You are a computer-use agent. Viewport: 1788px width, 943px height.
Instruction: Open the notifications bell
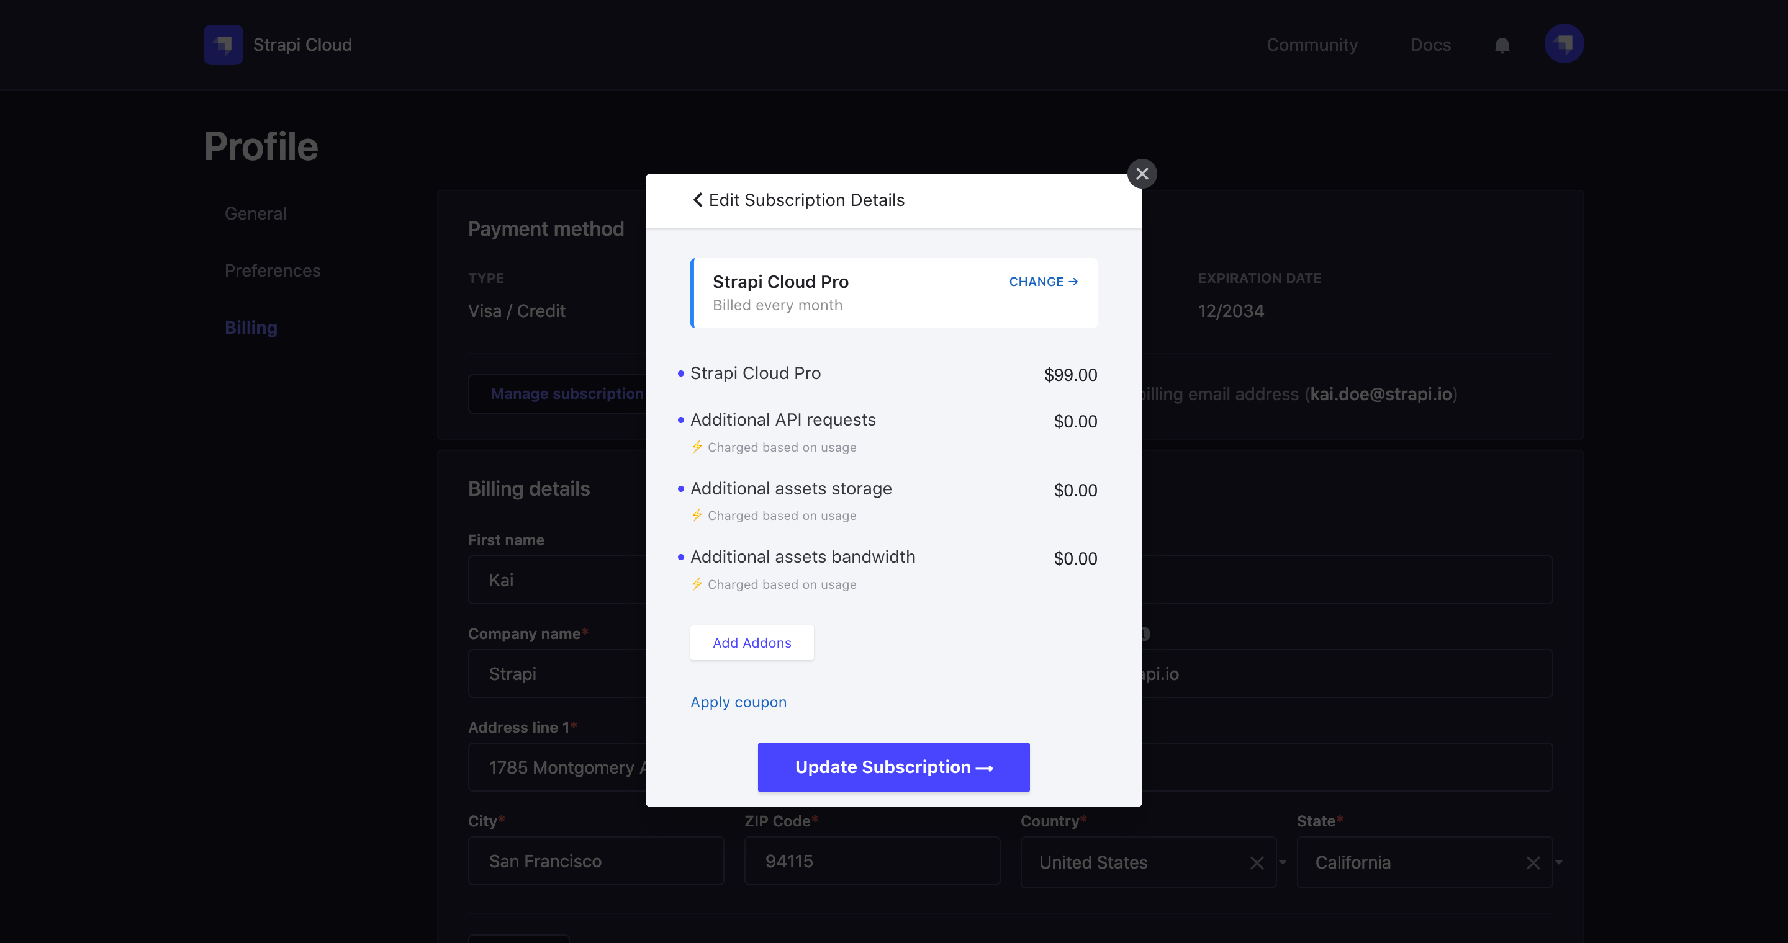point(1501,45)
